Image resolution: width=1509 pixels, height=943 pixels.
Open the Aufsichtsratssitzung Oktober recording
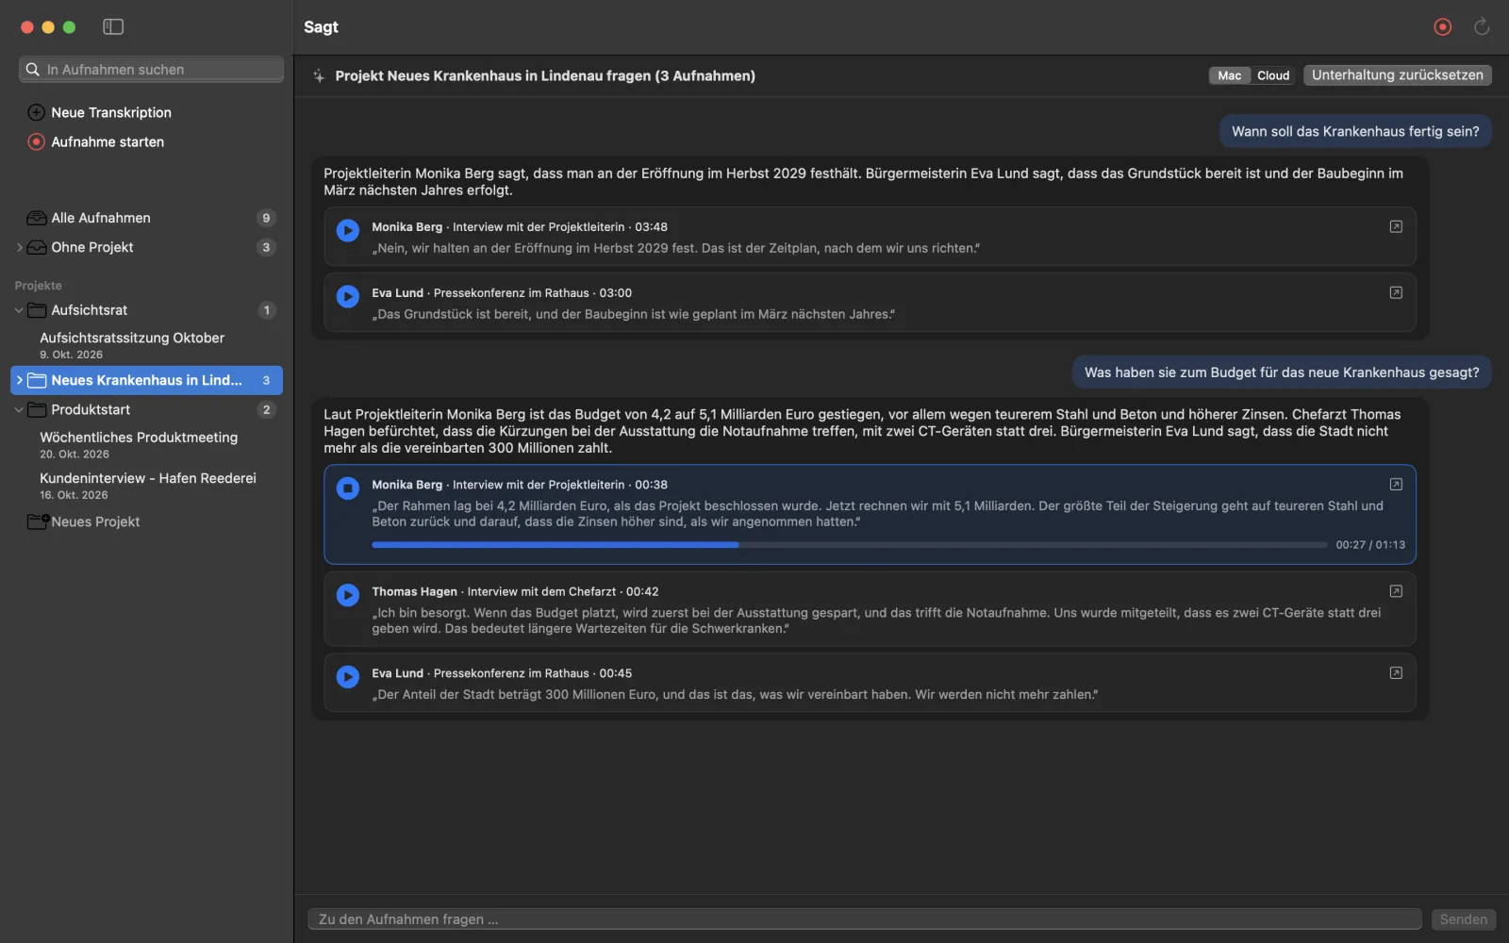(146, 345)
